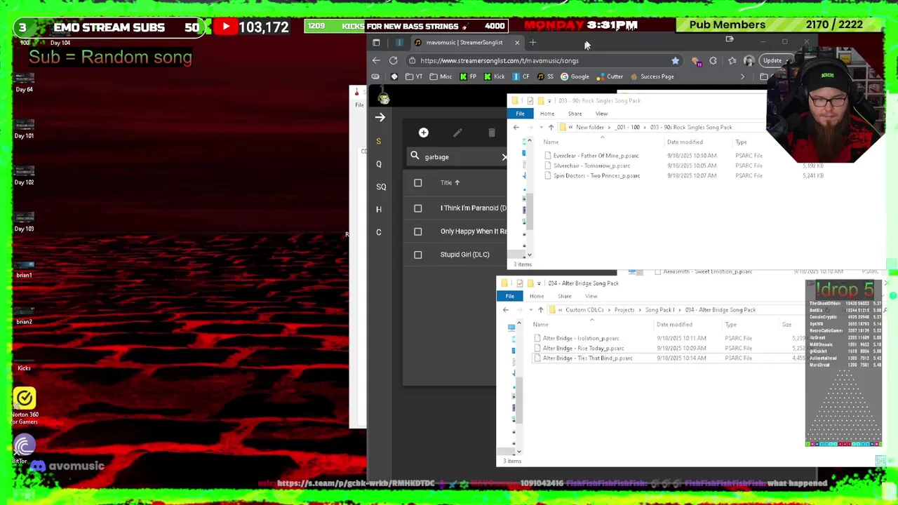Screen dimensions: 898x505
Task: Check the Only Happy When It Rains checkbox
Action: [417, 231]
